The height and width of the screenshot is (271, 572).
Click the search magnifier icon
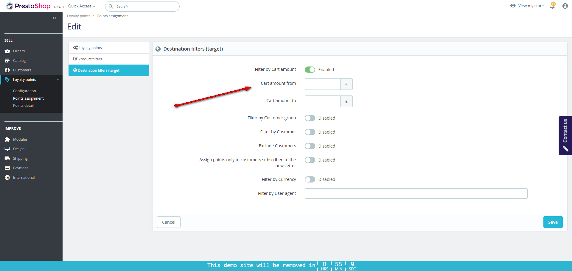pos(111,6)
